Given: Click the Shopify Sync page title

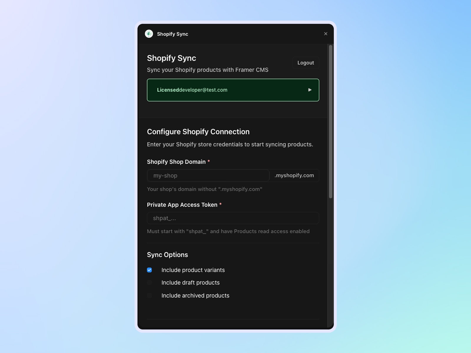Looking at the screenshot, I should click(x=171, y=58).
